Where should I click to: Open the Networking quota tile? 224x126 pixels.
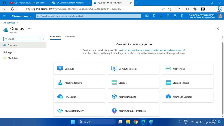pyautogui.click(x=188, y=69)
